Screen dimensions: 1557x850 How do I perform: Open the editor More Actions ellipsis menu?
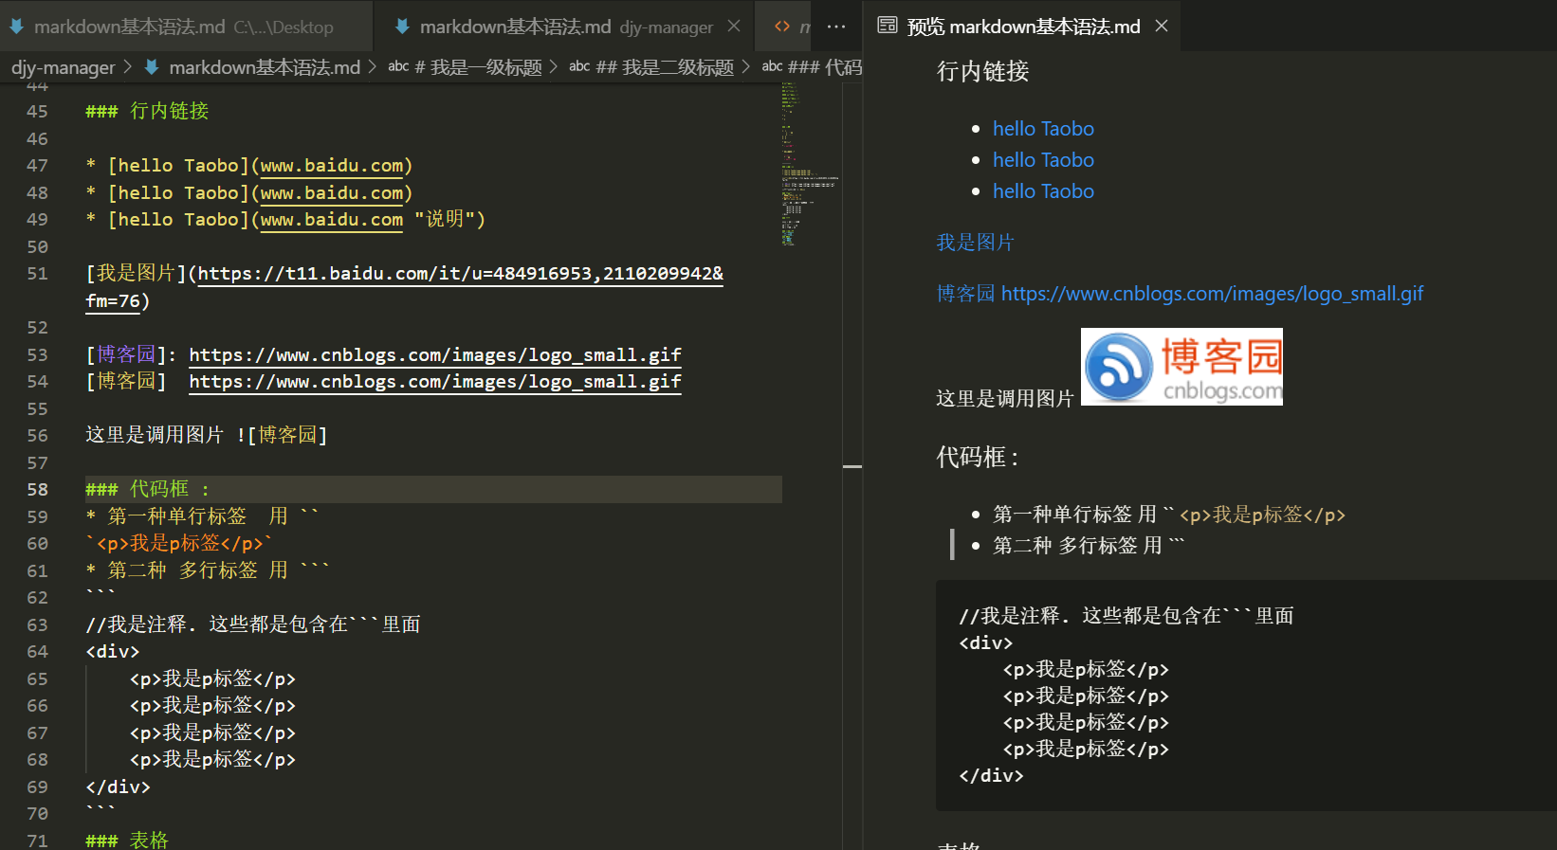coord(836,27)
